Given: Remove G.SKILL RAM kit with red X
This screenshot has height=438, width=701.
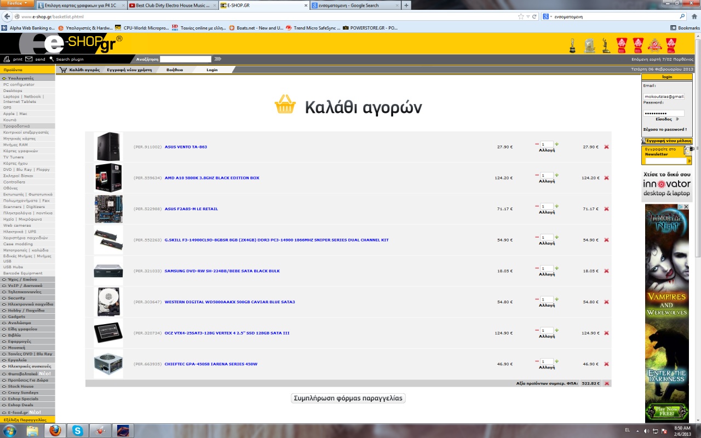Looking at the screenshot, I should 606,240.
